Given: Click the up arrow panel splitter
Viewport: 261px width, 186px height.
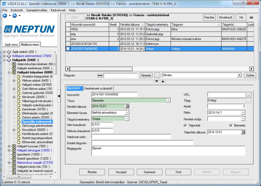Looking at the screenshot, I should click(x=163, y=81).
